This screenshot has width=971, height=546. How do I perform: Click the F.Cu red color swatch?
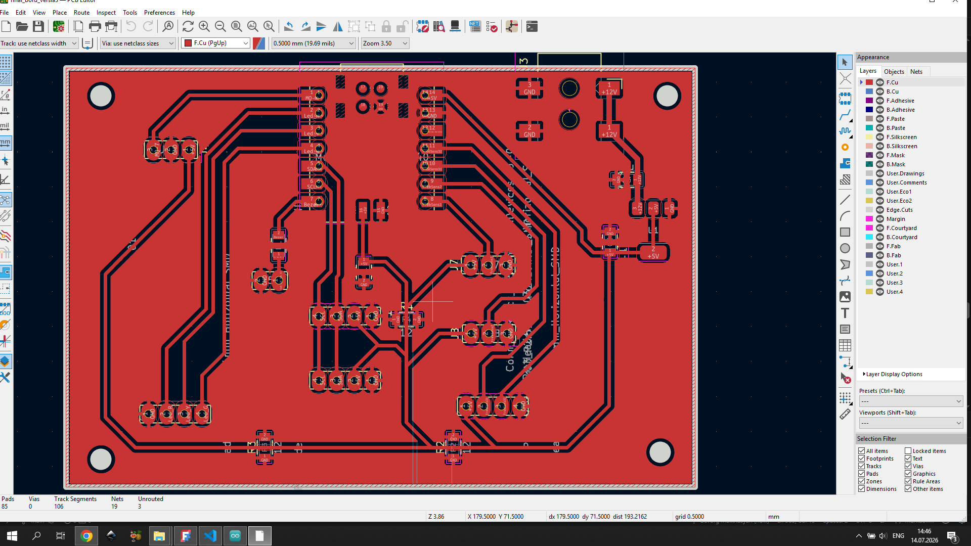[x=869, y=82]
